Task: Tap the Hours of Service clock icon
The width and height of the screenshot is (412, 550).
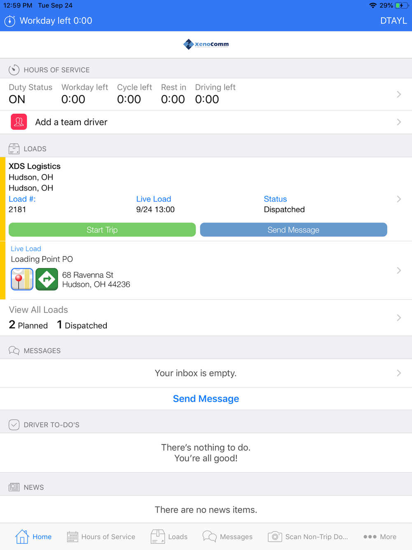Action: tap(14, 70)
